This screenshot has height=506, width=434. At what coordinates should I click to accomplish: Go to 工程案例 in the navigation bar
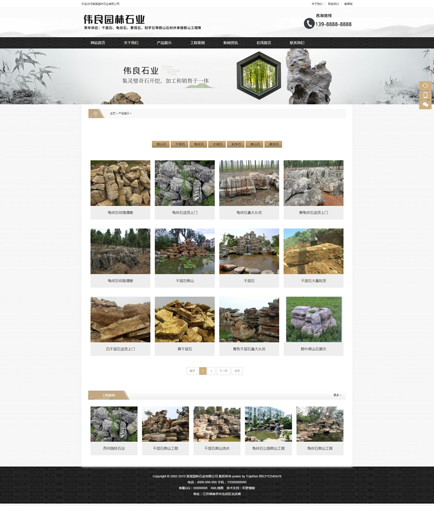[x=198, y=43]
